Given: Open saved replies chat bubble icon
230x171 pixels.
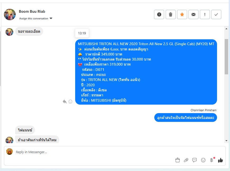Looking at the screenshot, I should point(195,160).
